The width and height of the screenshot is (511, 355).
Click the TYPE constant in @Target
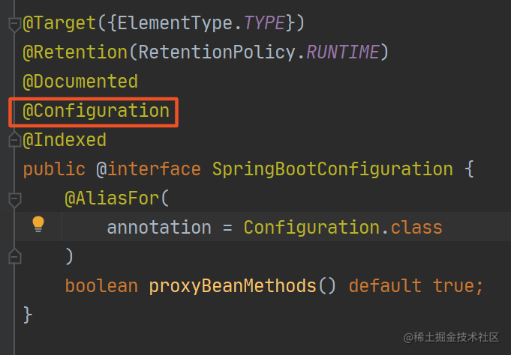click(265, 23)
